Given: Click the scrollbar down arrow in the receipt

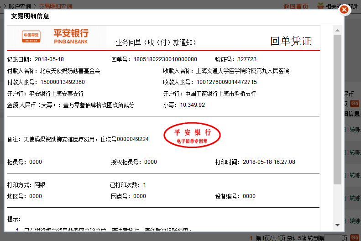Looking at the screenshot, I should 338,225.
